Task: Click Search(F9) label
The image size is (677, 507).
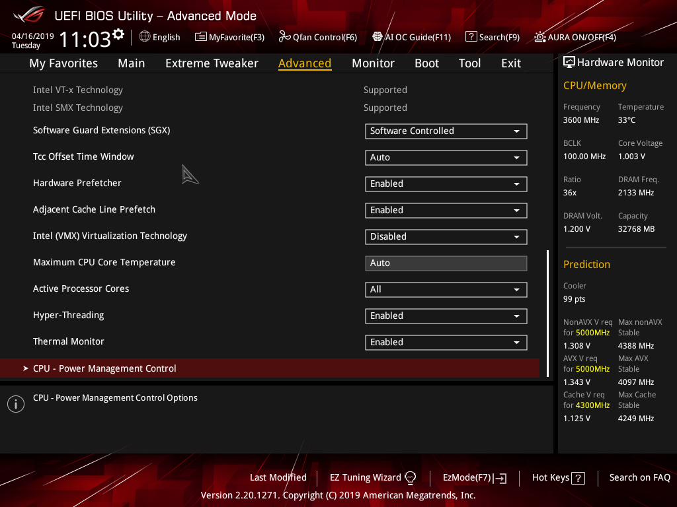Action: 499,37
